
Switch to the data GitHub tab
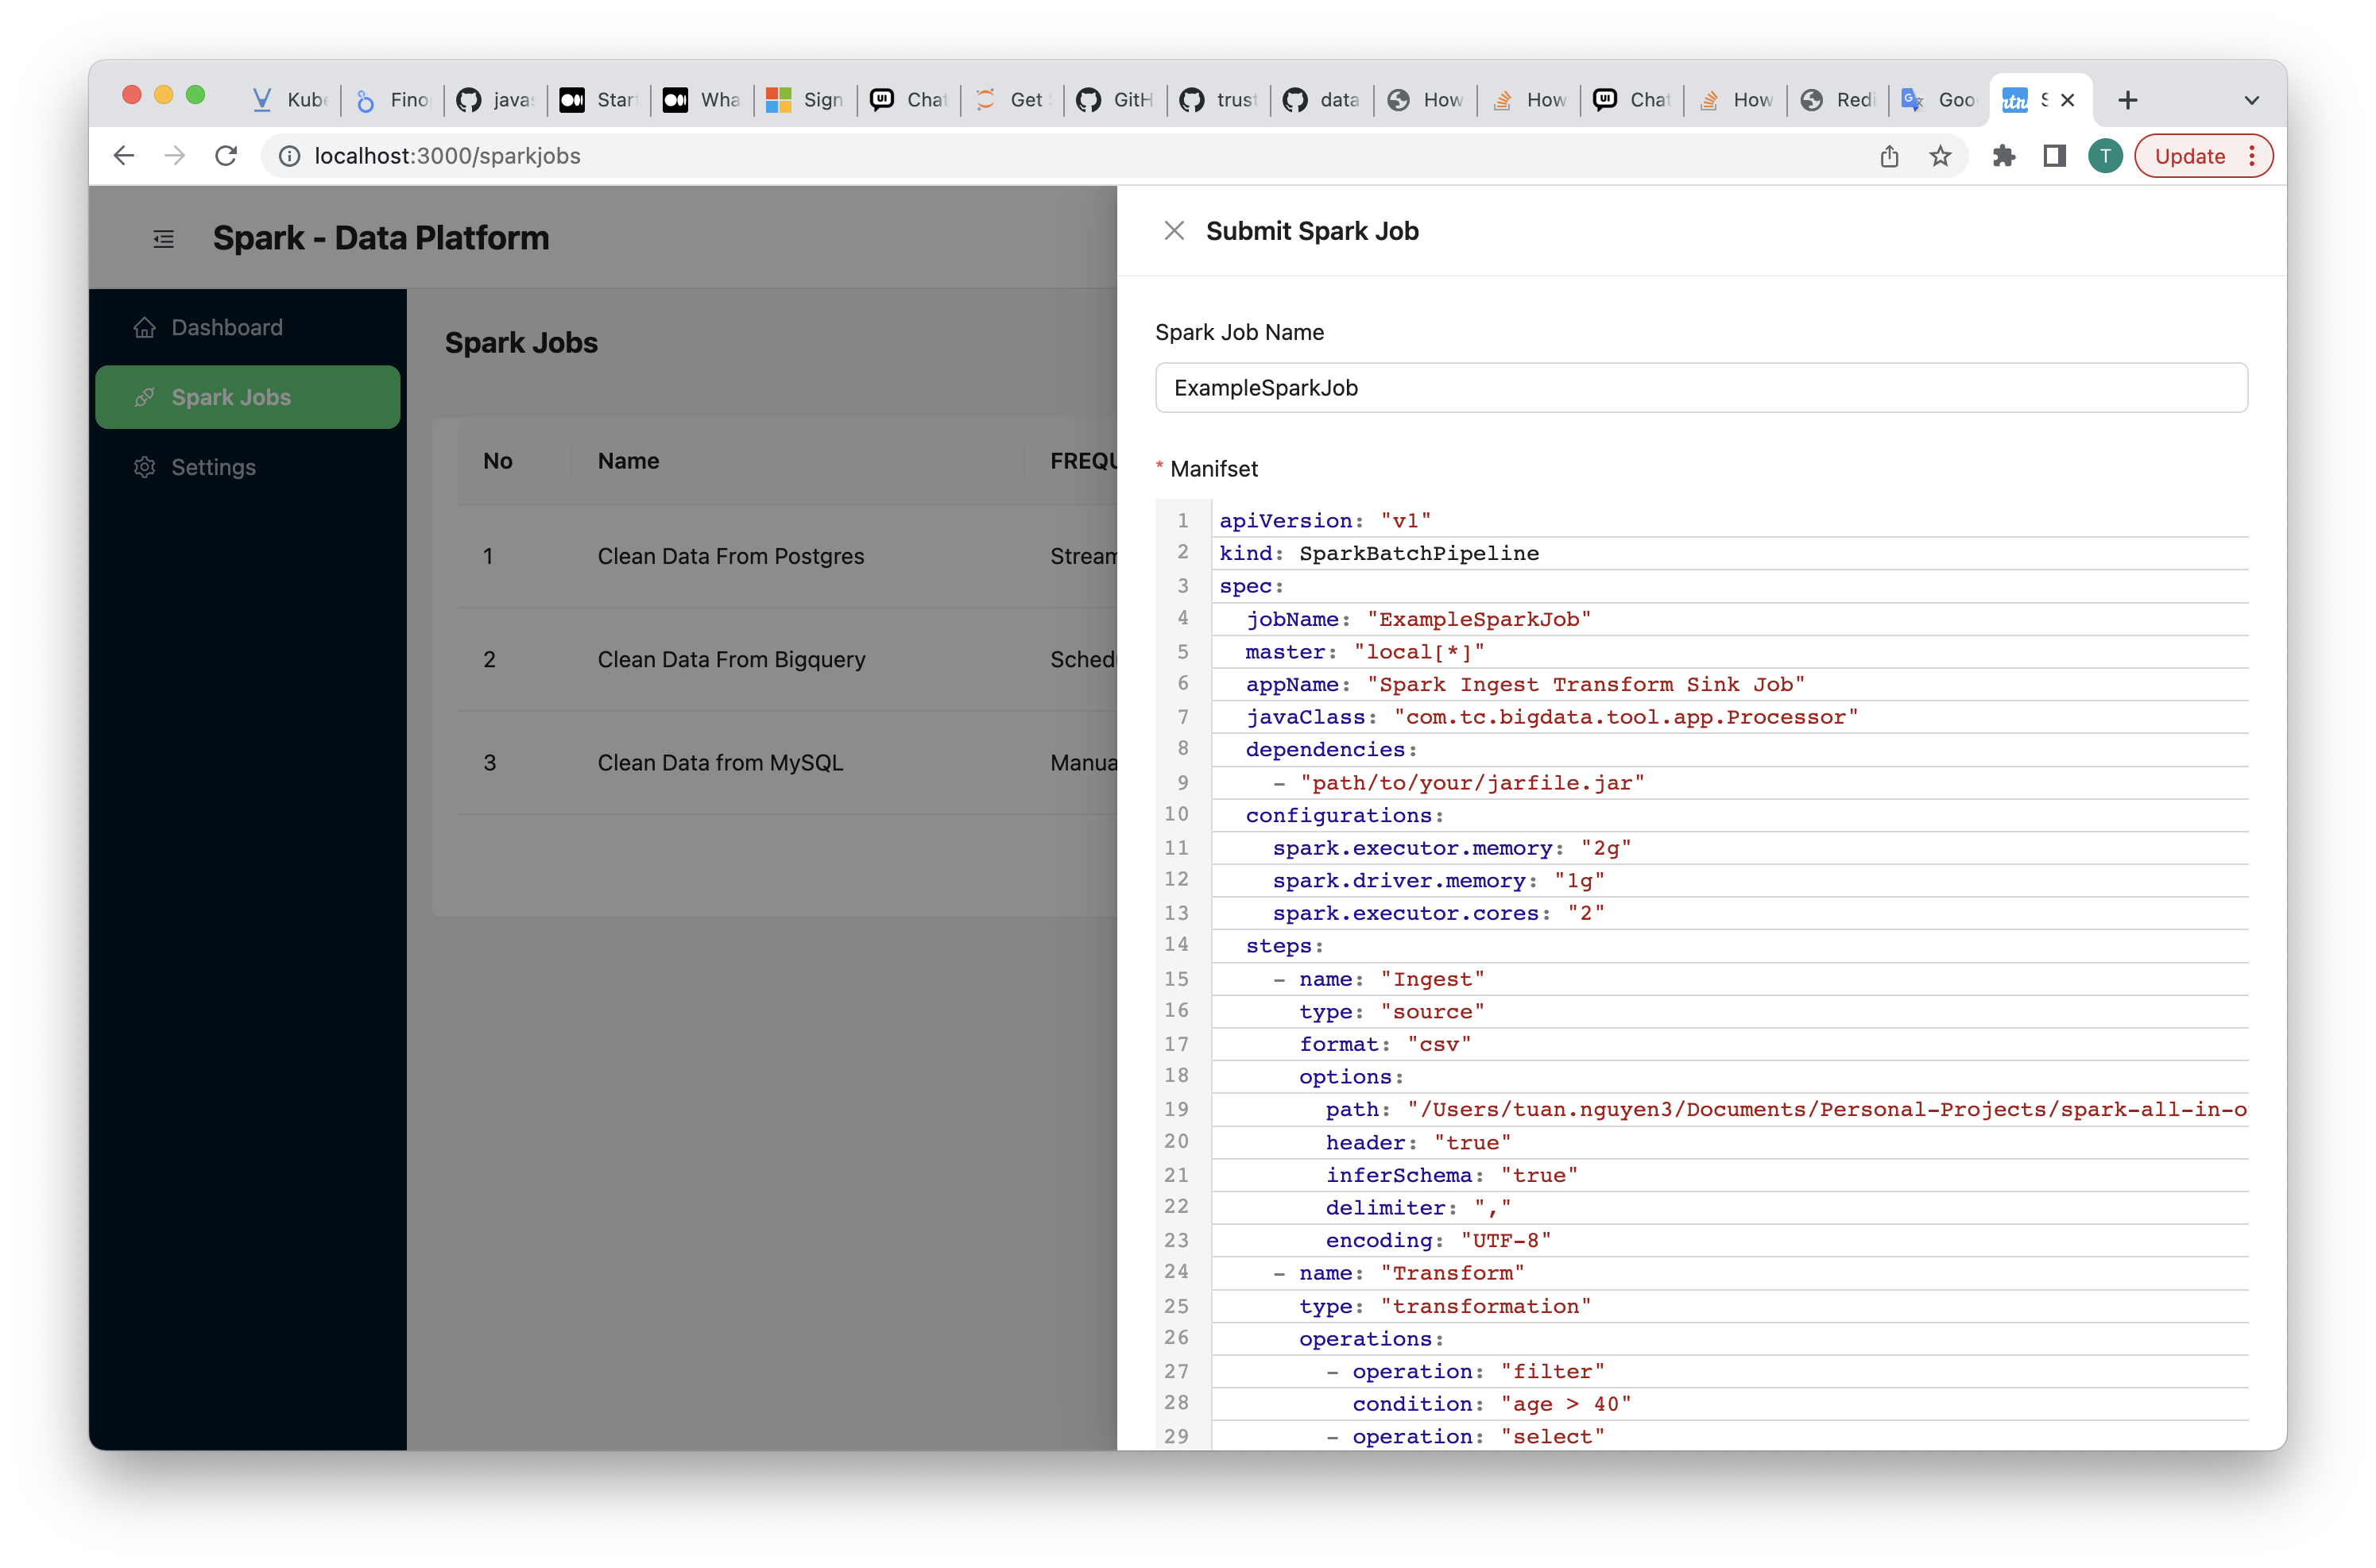[x=1322, y=100]
